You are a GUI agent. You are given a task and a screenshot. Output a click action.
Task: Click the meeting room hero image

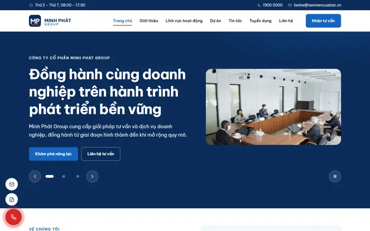pos(273,107)
